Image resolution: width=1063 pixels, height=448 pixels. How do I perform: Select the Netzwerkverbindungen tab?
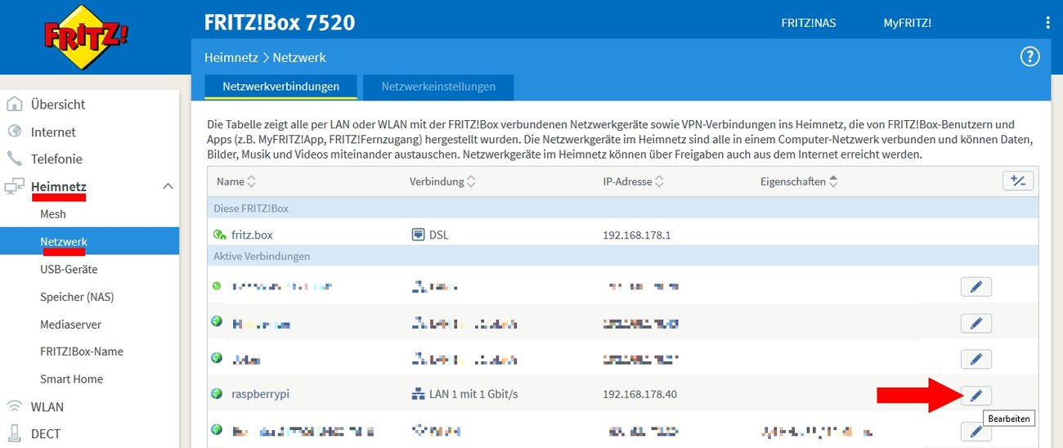click(x=280, y=86)
